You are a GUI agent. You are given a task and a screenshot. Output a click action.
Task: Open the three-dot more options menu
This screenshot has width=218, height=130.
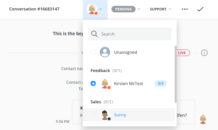point(185,9)
